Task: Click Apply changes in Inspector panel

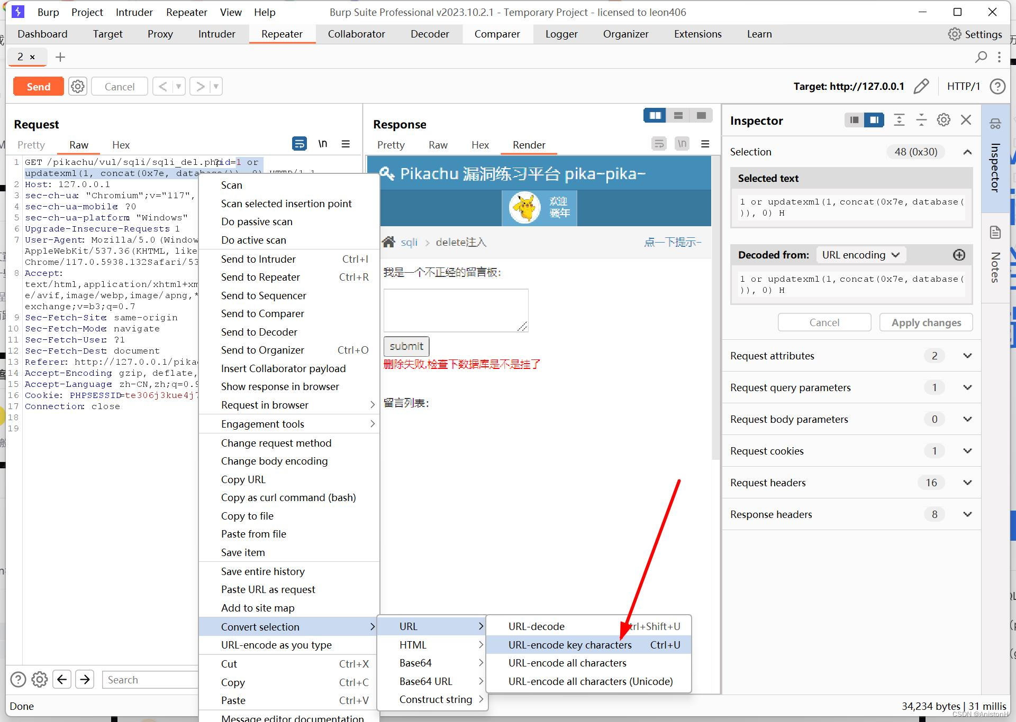Action: (x=927, y=322)
